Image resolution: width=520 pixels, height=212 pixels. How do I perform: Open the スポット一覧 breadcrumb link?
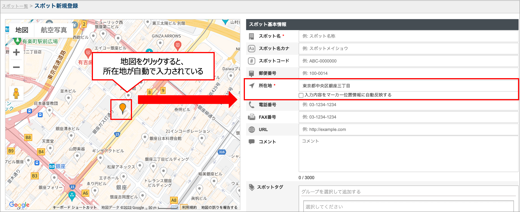15,6
